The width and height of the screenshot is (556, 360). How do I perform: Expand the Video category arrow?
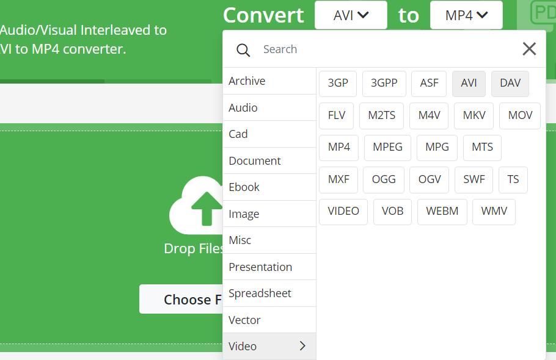pyautogui.click(x=302, y=346)
